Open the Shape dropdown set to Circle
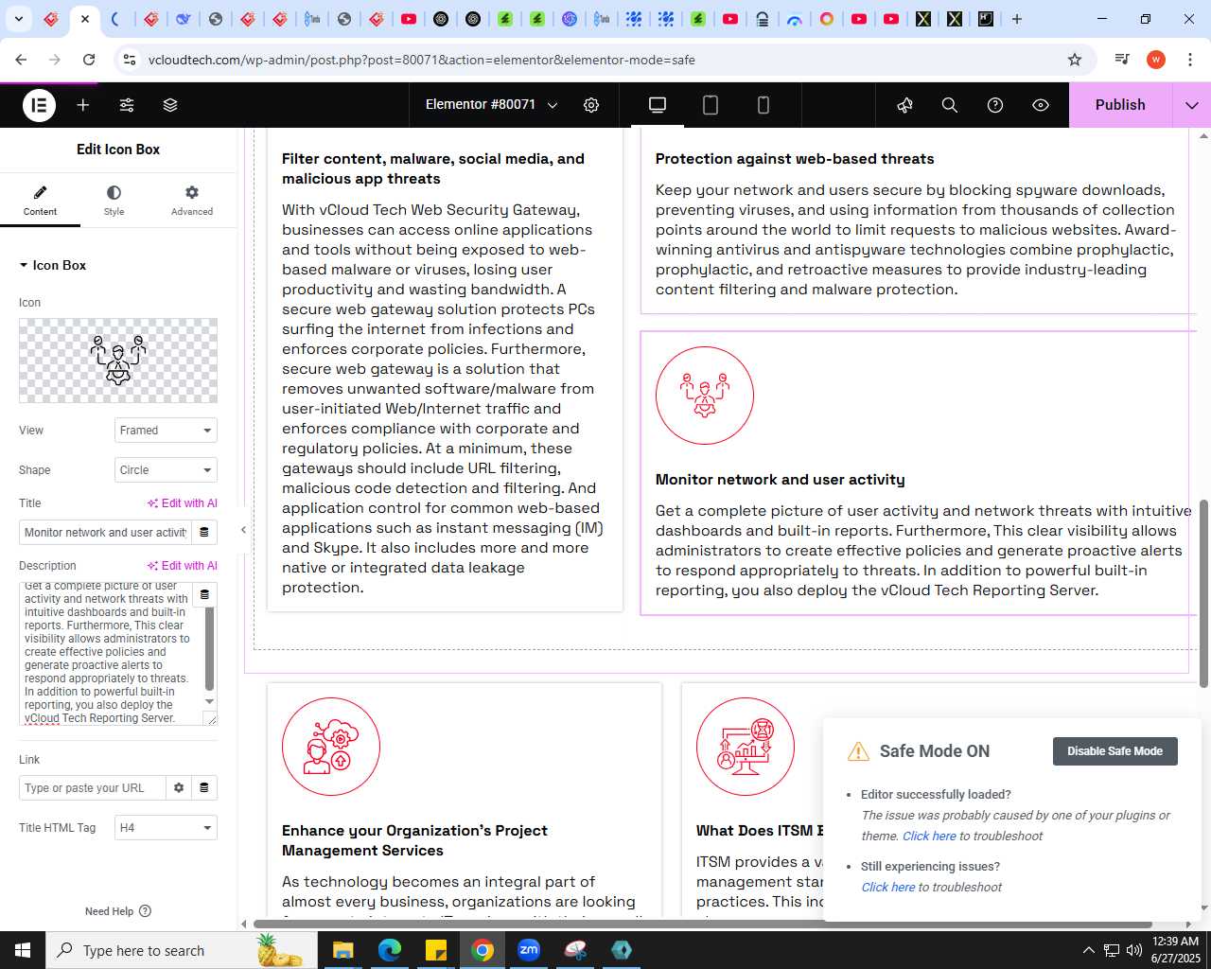The width and height of the screenshot is (1211, 969). tap(166, 470)
